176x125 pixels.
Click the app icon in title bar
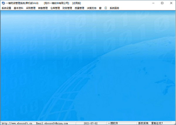click(3, 3)
